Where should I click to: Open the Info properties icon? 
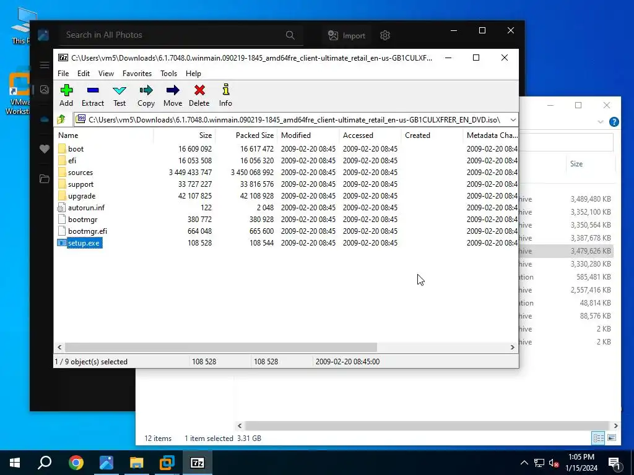pyautogui.click(x=225, y=90)
